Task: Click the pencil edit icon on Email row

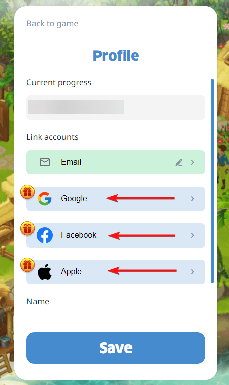Action: [179, 162]
